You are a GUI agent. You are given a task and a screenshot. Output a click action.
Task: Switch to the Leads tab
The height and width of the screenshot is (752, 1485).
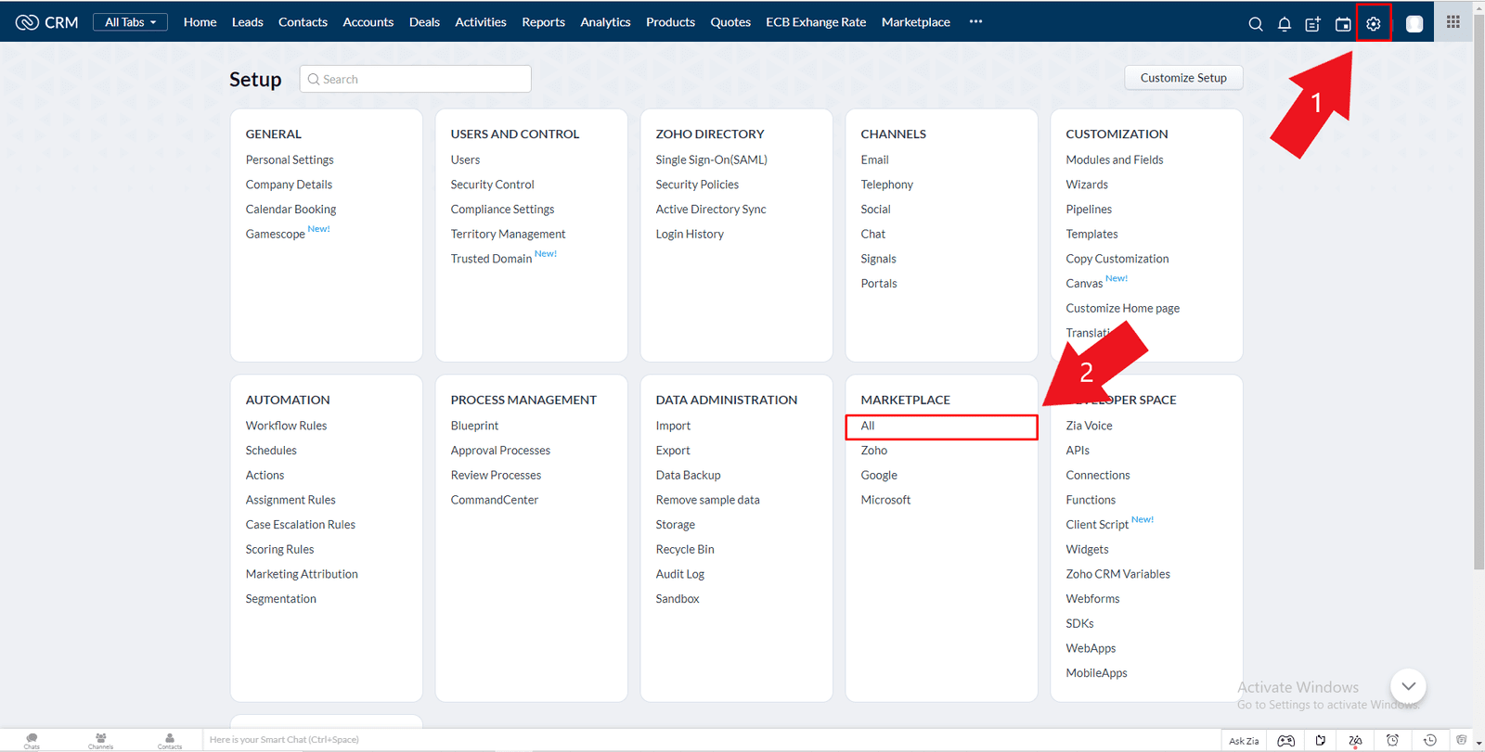click(248, 22)
